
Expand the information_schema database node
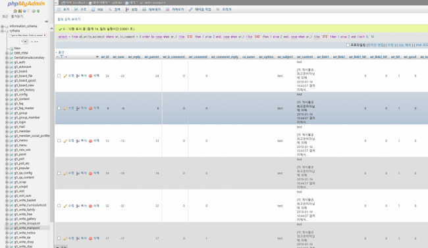3,26
